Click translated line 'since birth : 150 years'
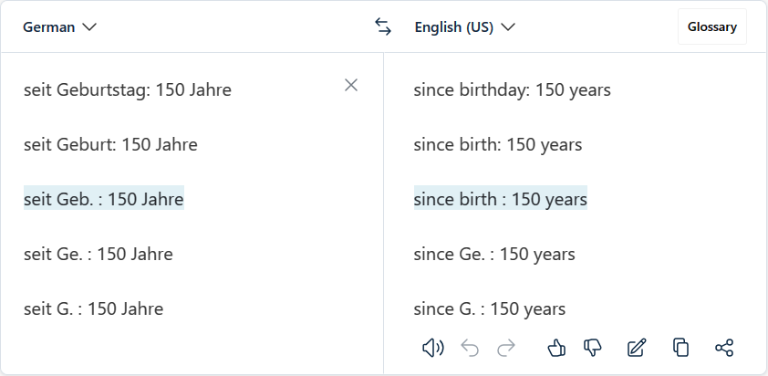 tap(500, 199)
